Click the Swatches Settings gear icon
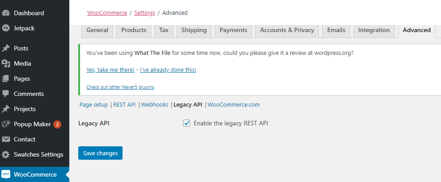Viewport: 441px width, 182px height. pos(6,154)
